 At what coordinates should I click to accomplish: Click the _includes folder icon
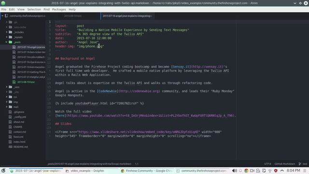[x=11, y=32]
